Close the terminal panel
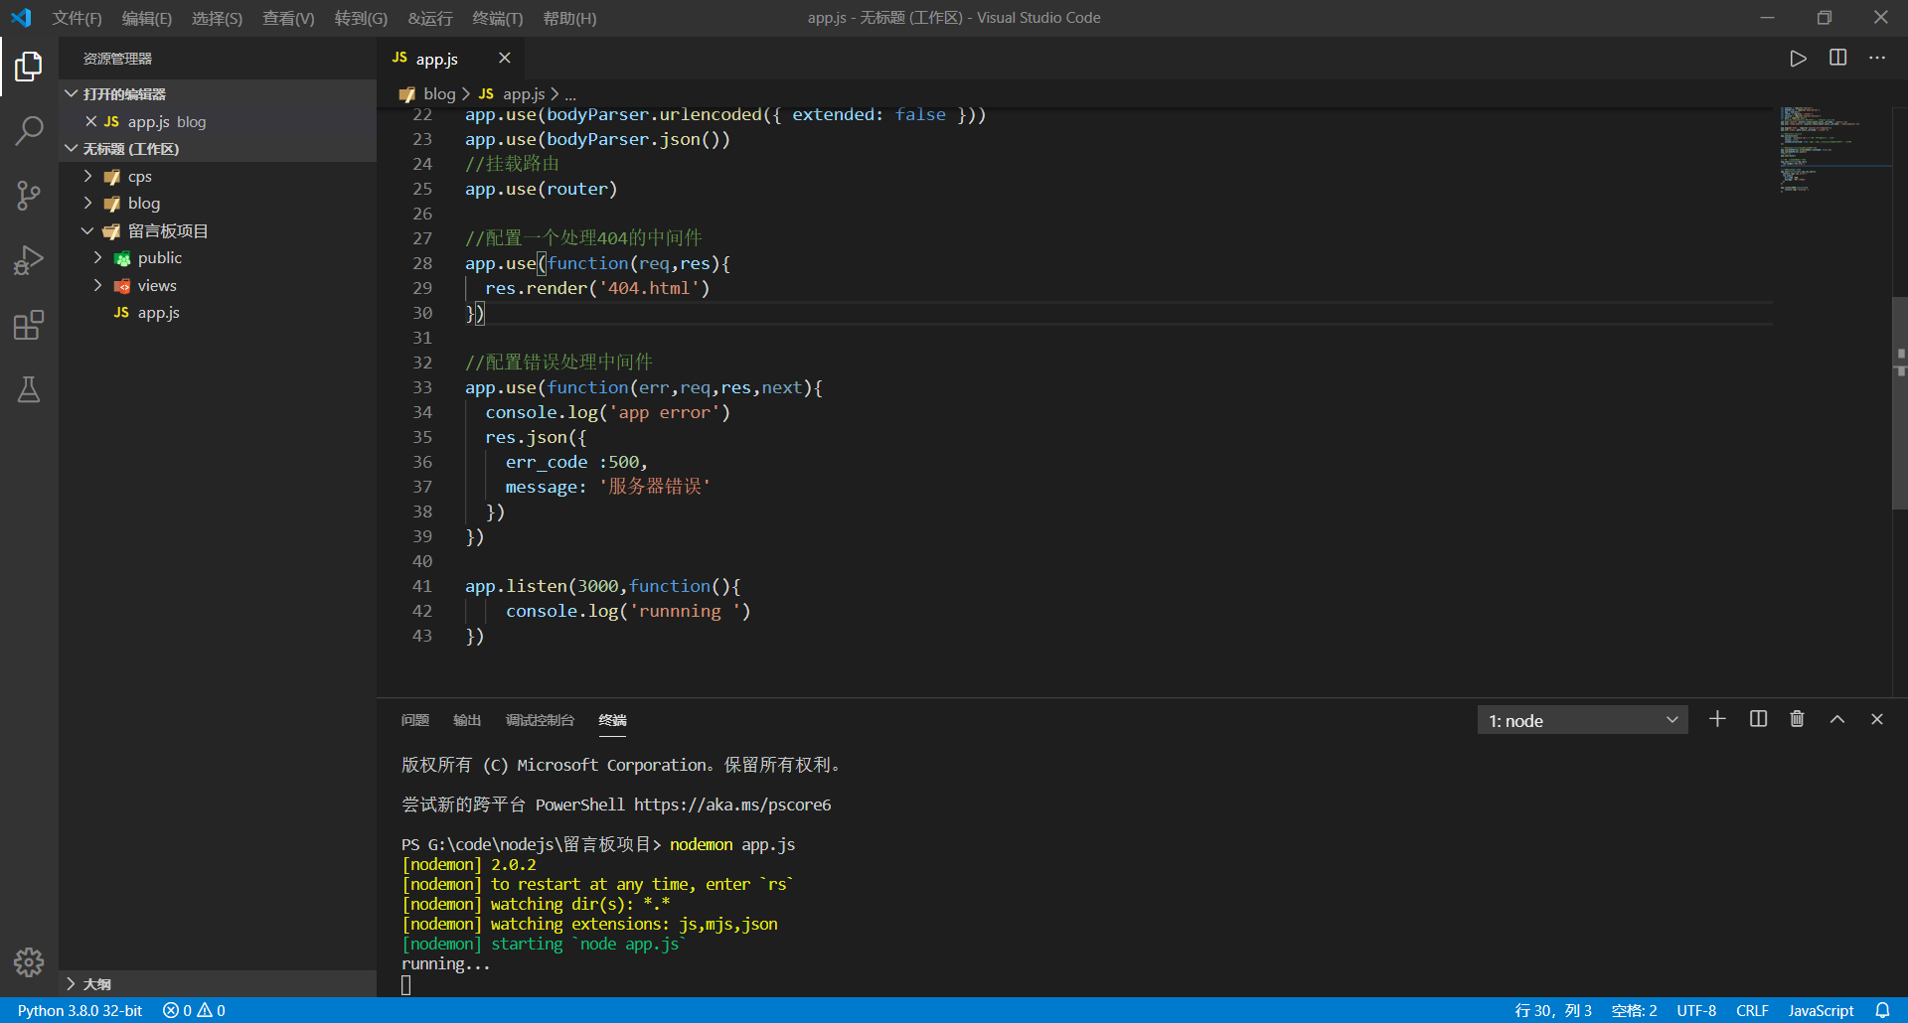Image resolution: width=1908 pixels, height=1023 pixels. 1877,719
